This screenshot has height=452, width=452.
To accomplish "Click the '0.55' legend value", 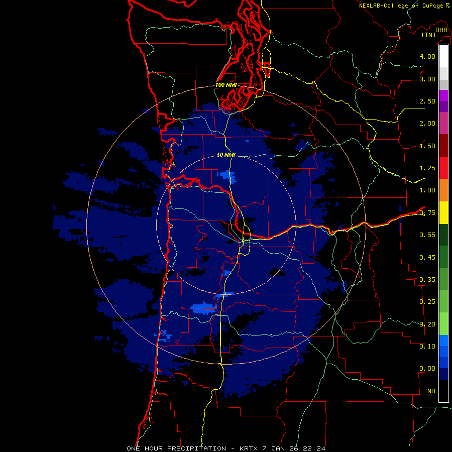I will (x=427, y=235).
